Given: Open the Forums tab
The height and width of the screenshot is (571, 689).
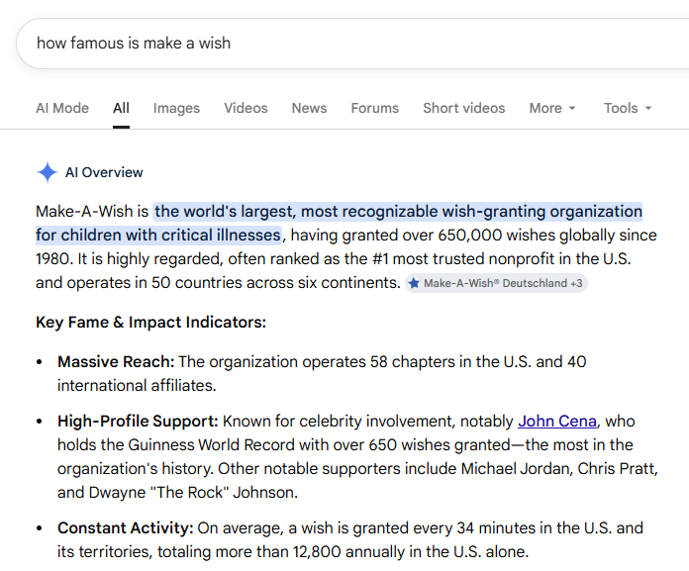Looking at the screenshot, I should click(375, 108).
